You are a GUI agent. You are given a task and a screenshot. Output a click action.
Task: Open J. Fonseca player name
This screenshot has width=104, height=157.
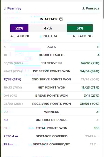91,8
